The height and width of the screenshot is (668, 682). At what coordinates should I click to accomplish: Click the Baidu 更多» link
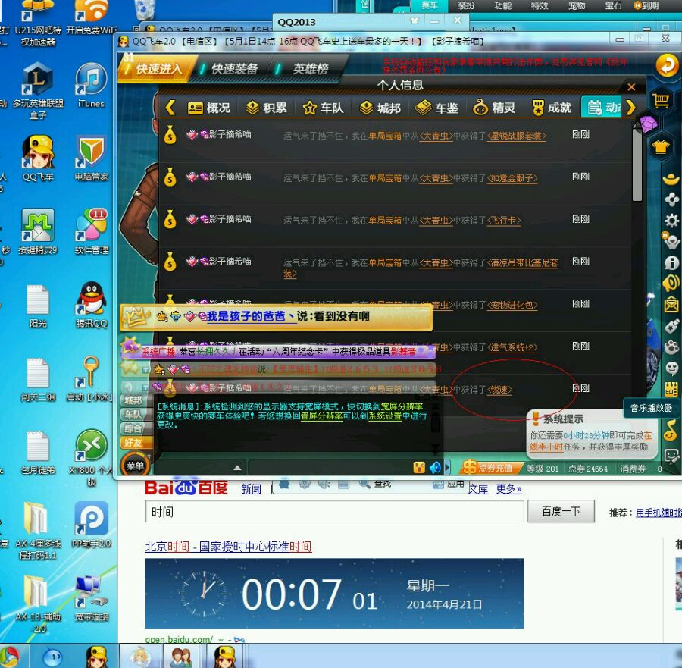point(509,489)
